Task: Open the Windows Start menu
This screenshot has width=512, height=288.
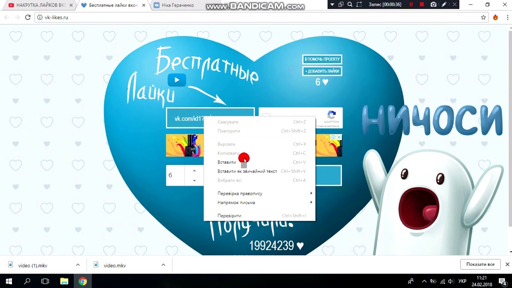Action: pyautogui.click(x=9, y=281)
